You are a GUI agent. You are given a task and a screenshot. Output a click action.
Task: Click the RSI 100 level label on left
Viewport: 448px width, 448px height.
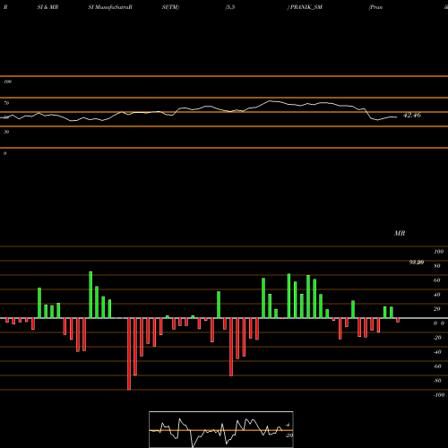[7, 82]
